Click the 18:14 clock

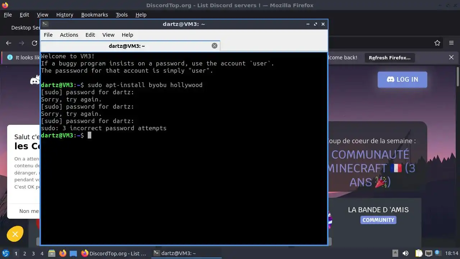(452, 253)
